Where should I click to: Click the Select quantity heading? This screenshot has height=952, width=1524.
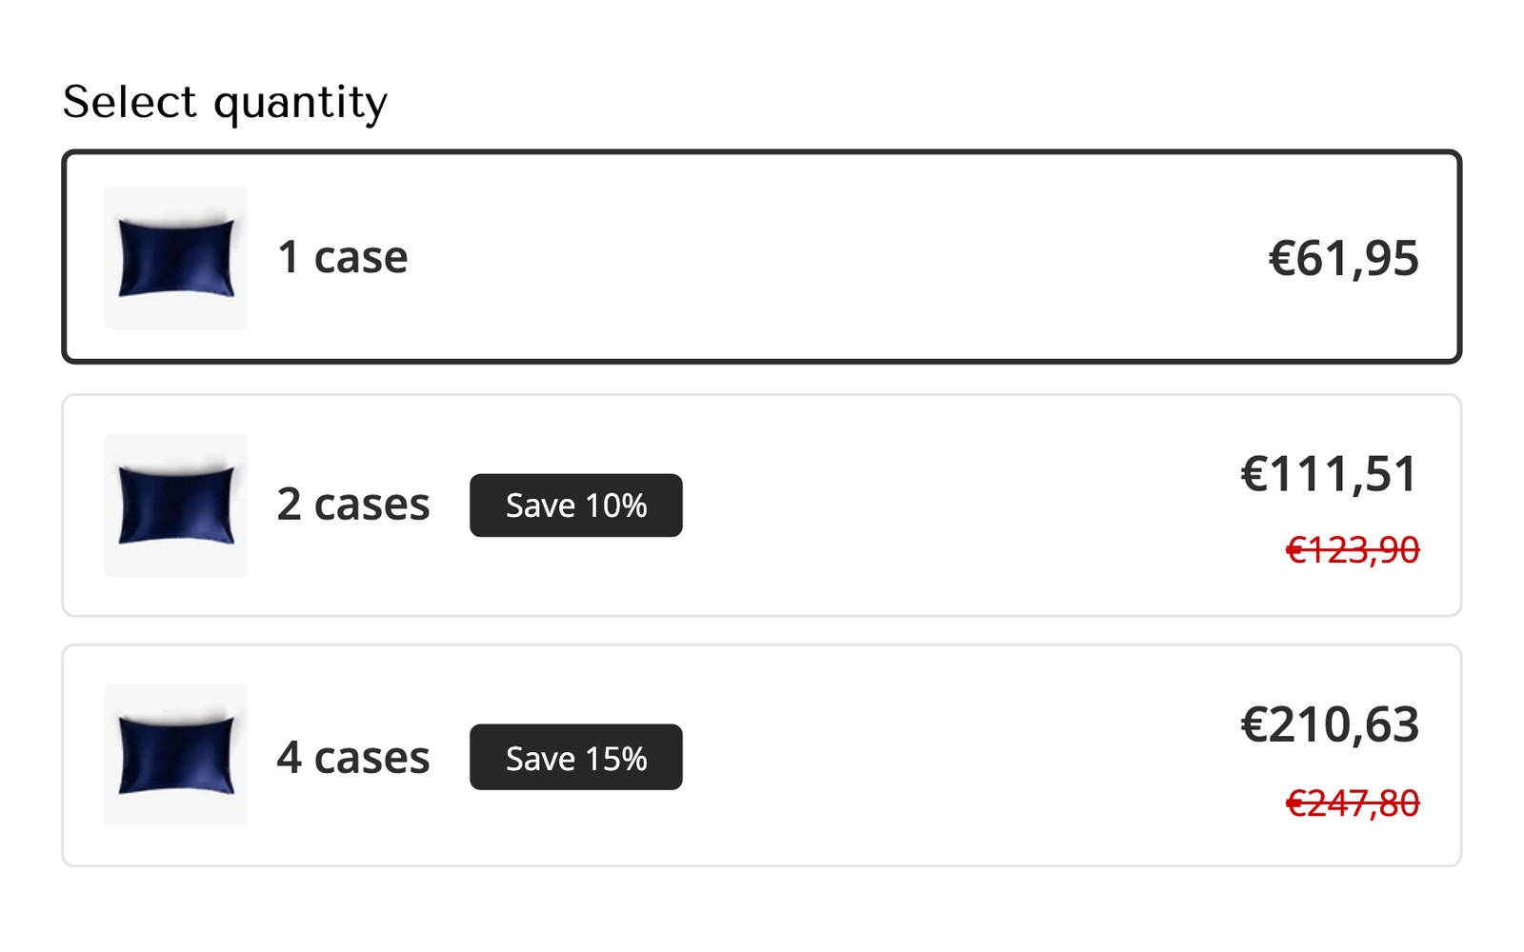coord(225,103)
